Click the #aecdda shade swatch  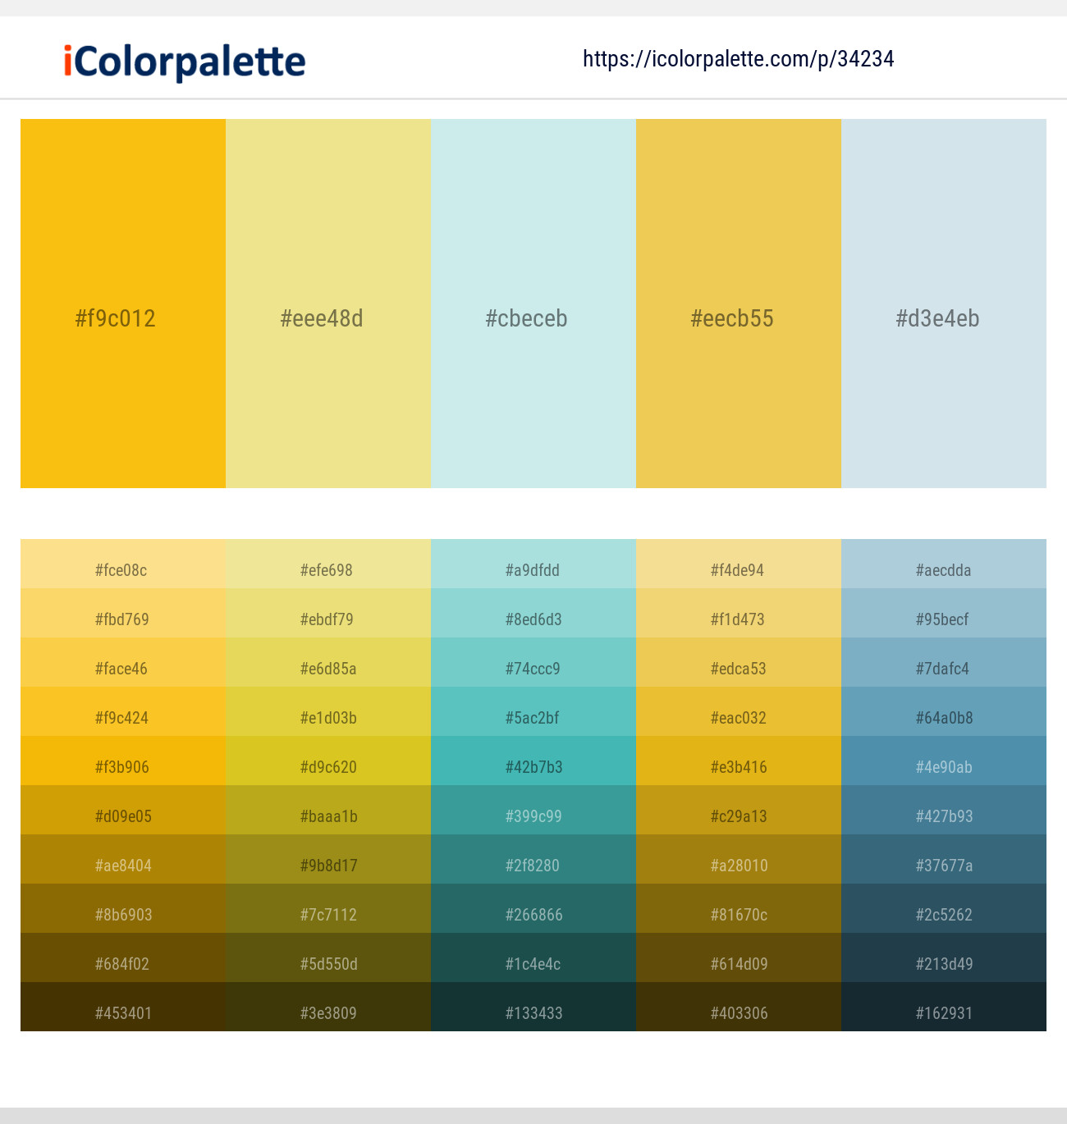coord(943,570)
